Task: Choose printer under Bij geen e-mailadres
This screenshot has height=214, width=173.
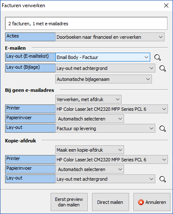Action: coord(111,109)
